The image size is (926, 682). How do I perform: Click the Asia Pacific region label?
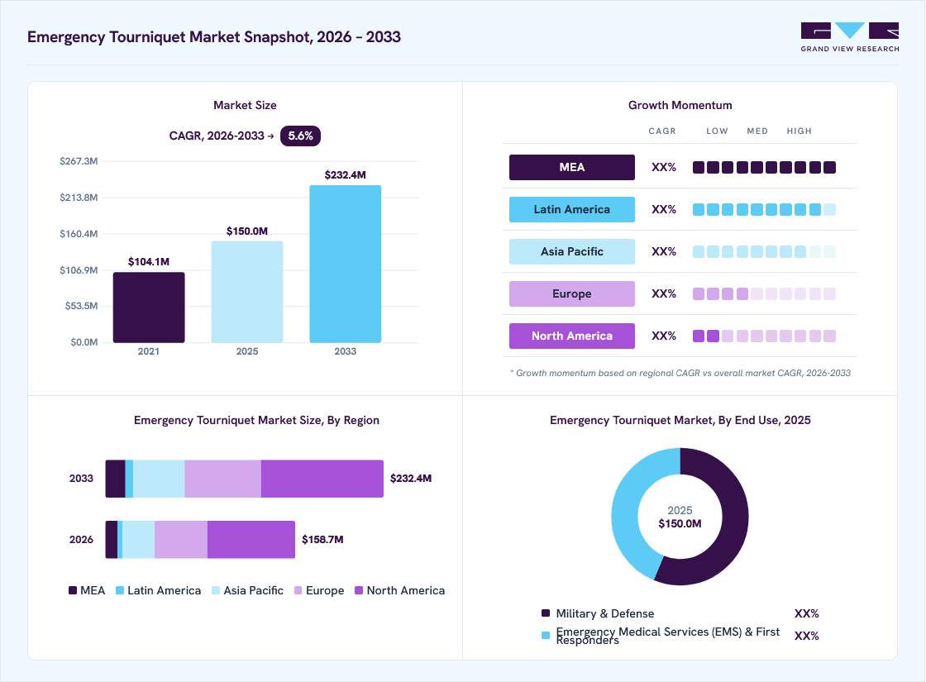pyautogui.click(x=571, y=251)
